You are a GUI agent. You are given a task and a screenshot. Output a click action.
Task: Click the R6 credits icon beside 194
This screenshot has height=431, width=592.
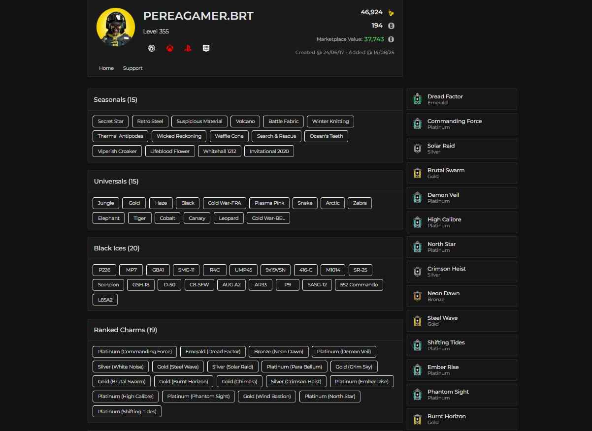[391, 26]
